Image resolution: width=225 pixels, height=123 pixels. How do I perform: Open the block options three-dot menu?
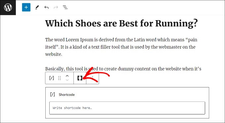tap(93, 78)
